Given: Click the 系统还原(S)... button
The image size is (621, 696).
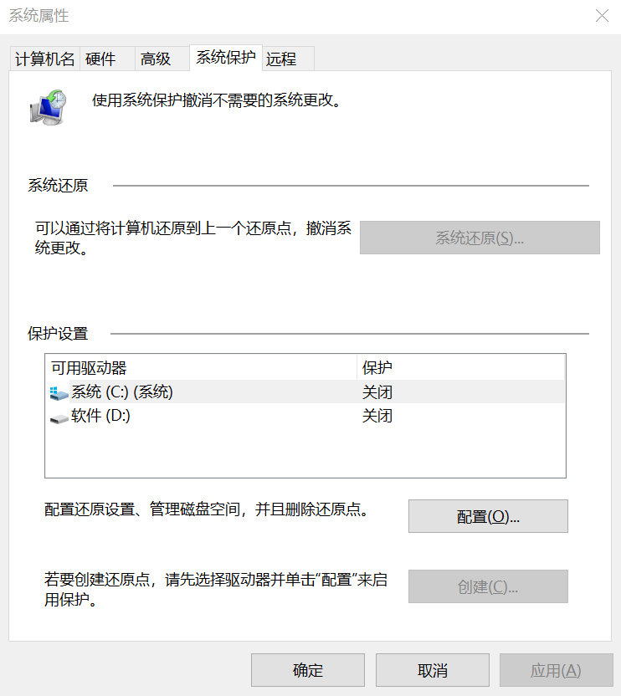Looking at the screenshot, I should coord(480,238).
